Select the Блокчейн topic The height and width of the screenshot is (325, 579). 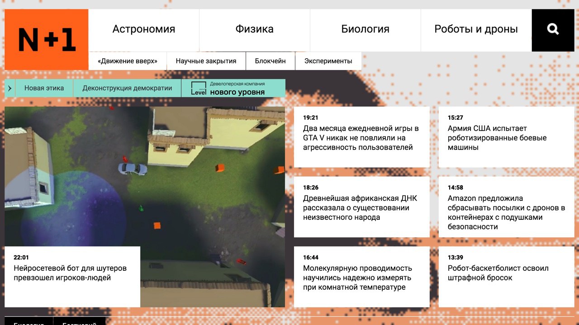point(271,61)
